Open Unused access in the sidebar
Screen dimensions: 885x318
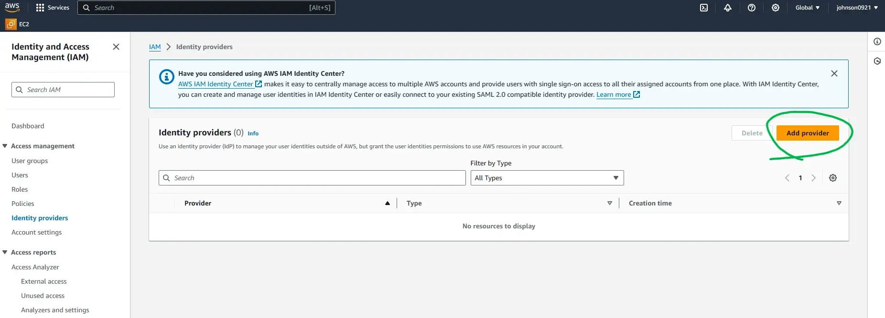[x=43, y=296]
